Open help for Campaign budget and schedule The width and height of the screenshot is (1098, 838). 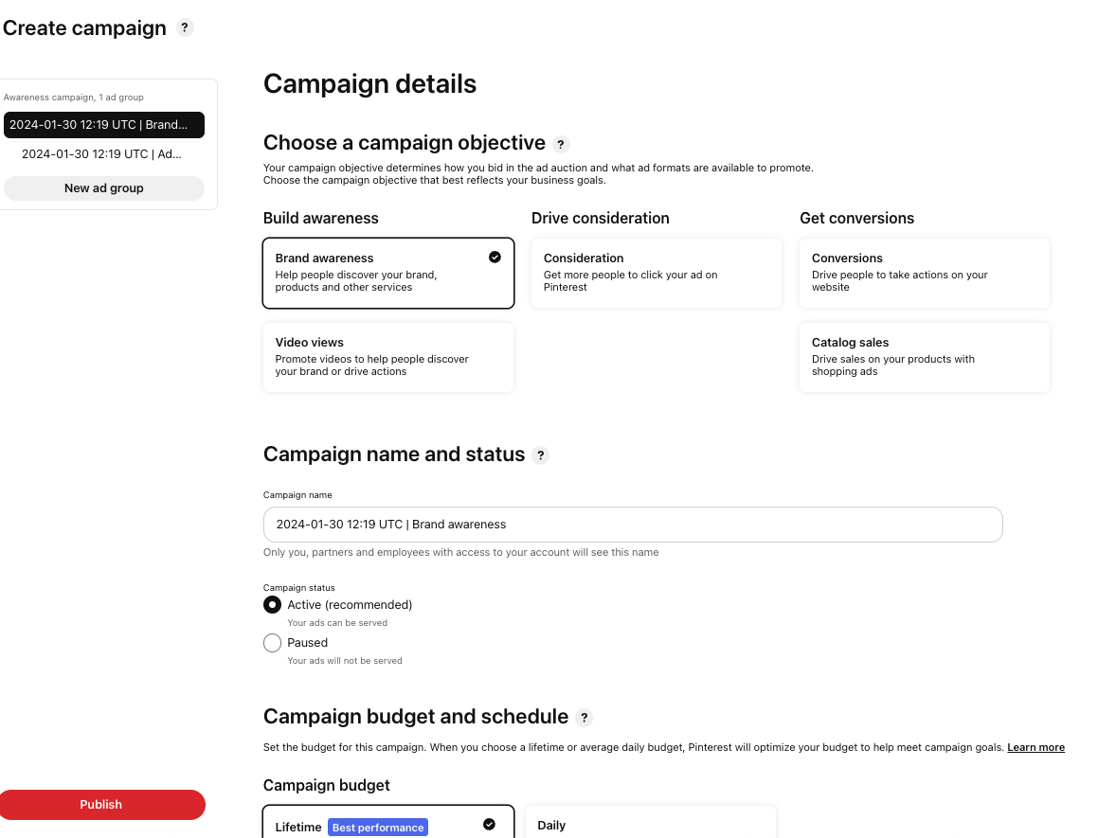pyautogui.click(x=584, y=718)
